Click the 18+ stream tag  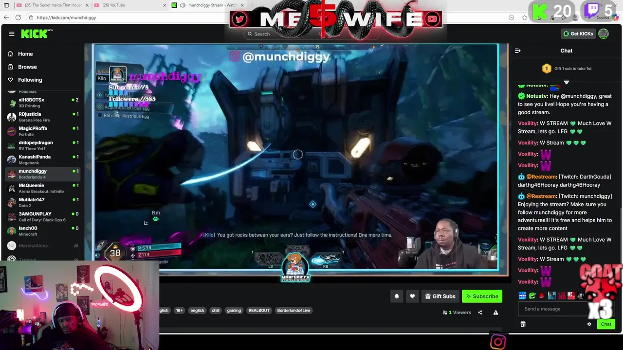click(x=179, y=310)
